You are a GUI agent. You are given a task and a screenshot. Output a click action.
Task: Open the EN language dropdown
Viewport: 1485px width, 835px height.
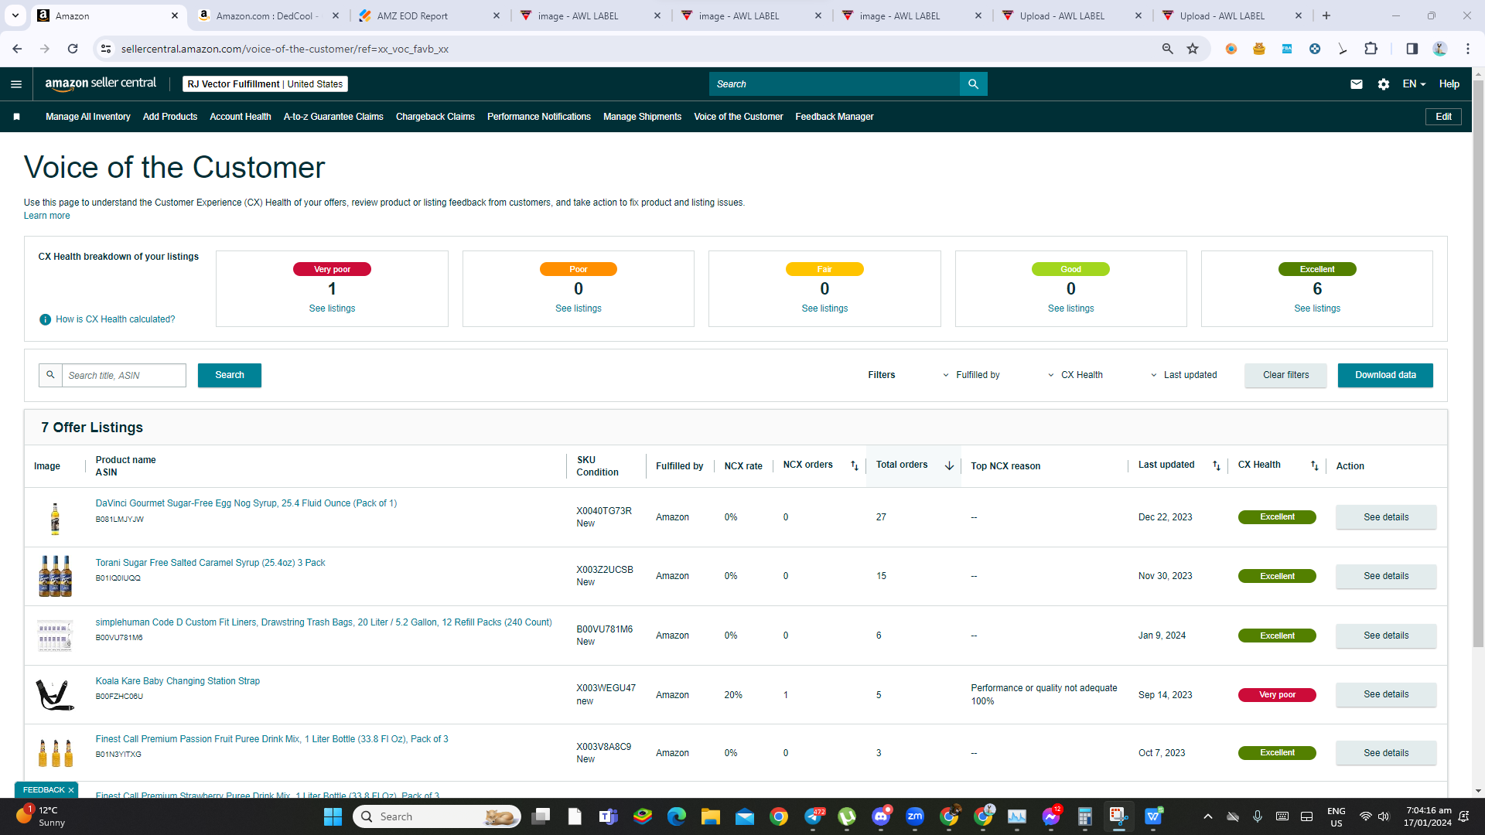(1414, 84)
